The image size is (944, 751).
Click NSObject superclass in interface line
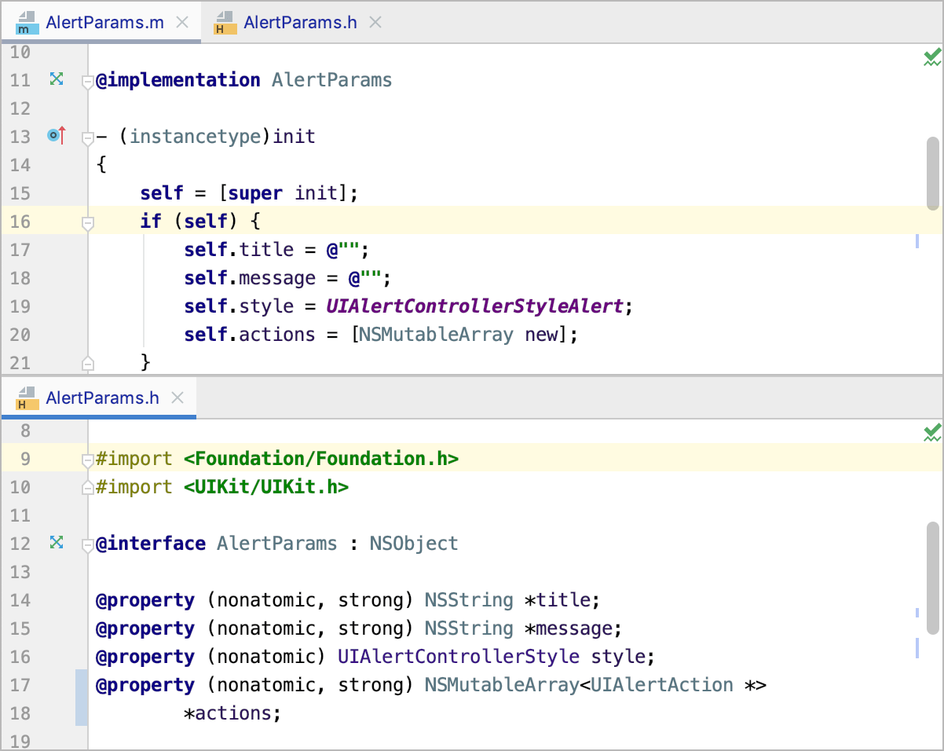click(414, 544)
